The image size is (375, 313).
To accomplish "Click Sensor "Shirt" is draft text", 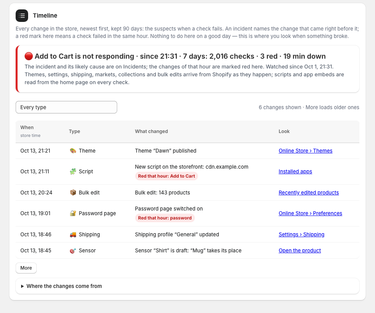I will click(x=188, y=250).
